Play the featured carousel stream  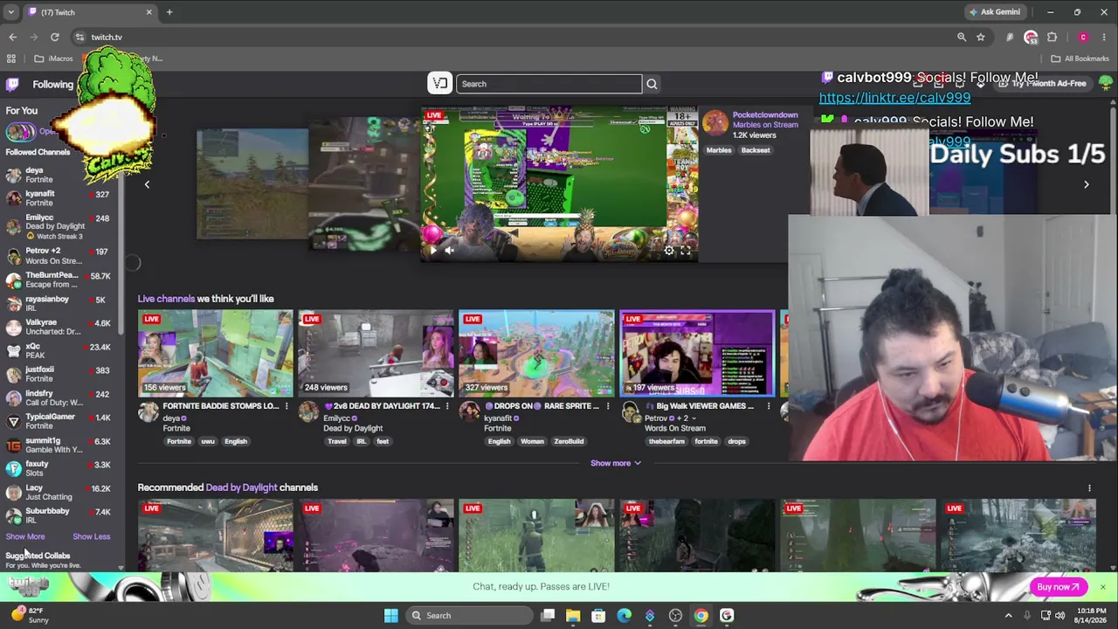(x=431, y=251)
